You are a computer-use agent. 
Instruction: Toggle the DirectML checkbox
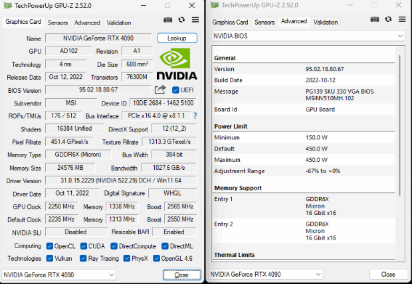pos(165,246)
